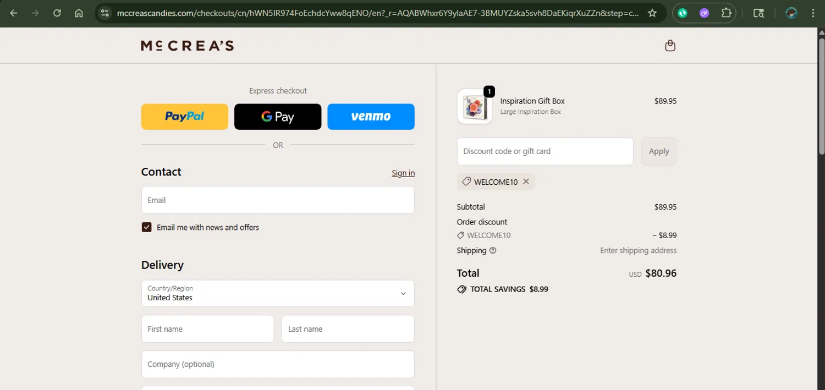825x390 pixels.
Task: Uncheck Email me with news and offers
Action: coord(146,227)
